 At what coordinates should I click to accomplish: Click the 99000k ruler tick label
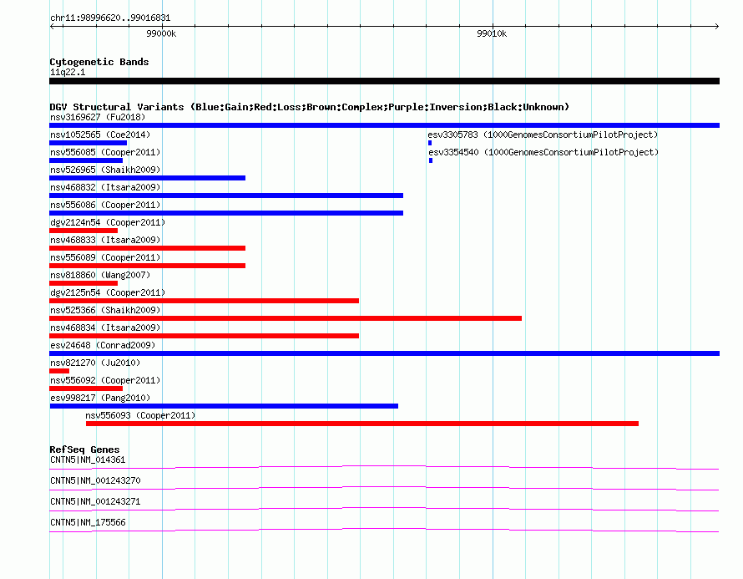click(x=161, y=33)
